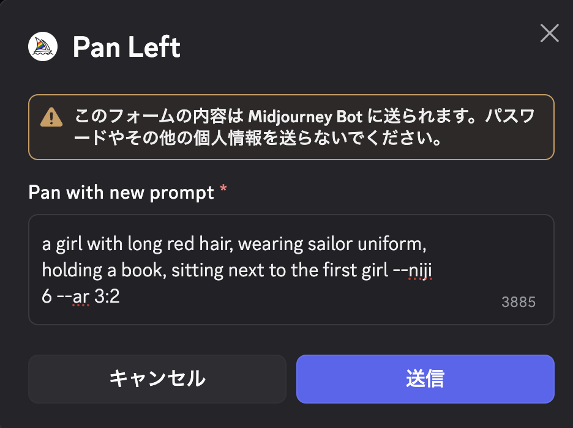The image size is (573, 428).
Task: Click the underlined word "niji" in prompt
Action: [421, 270]
